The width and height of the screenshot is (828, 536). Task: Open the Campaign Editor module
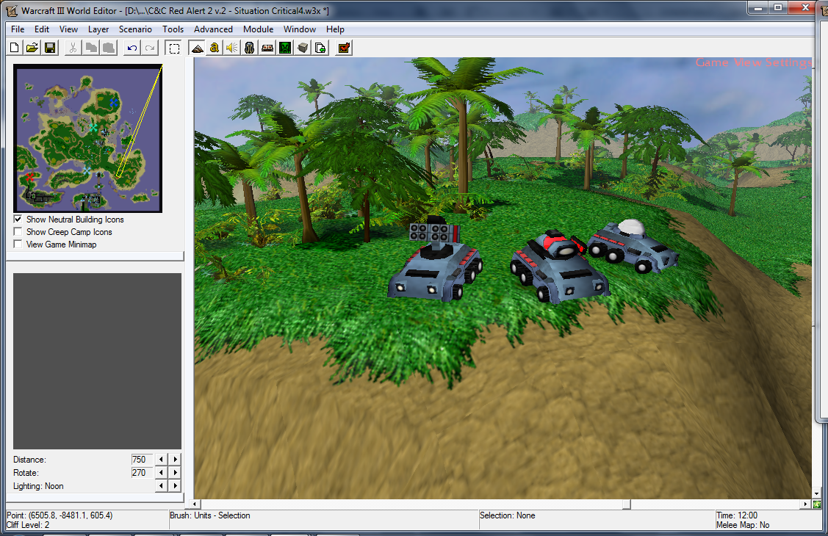click(x=267, y=48)
